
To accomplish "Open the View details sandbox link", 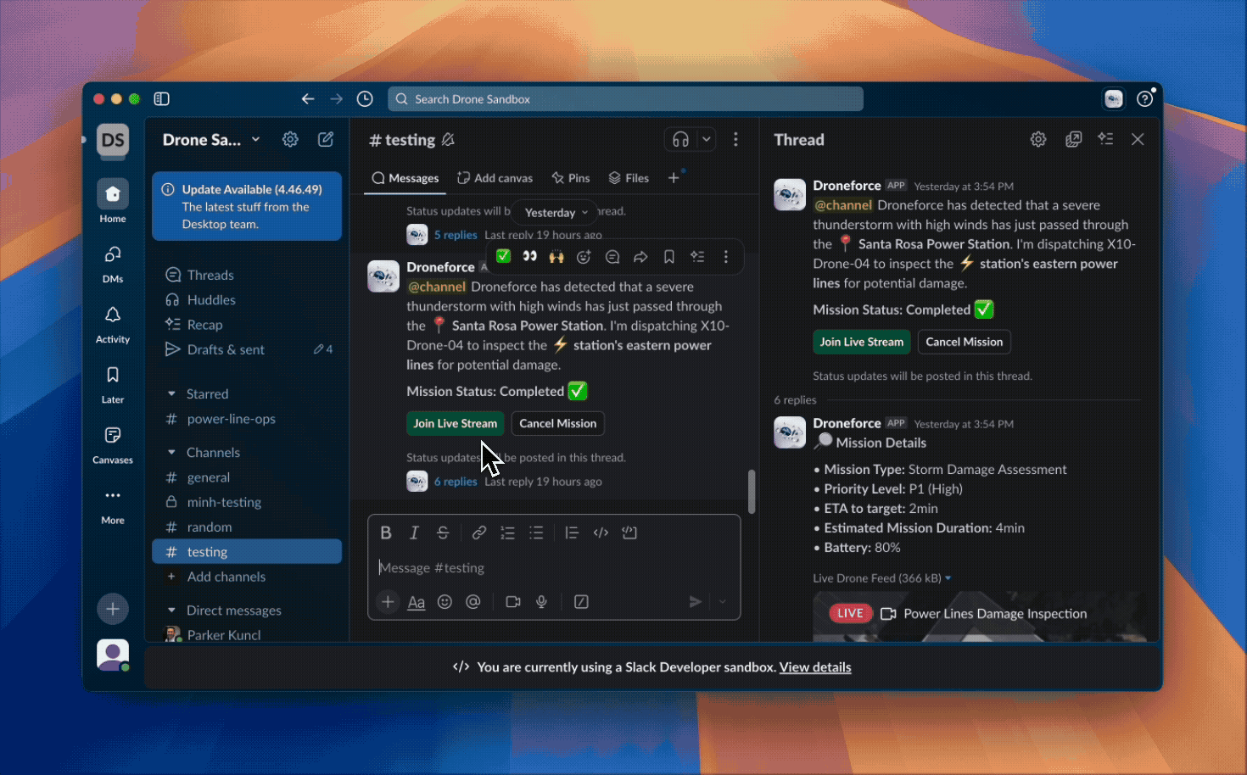I will pos(815,667).
